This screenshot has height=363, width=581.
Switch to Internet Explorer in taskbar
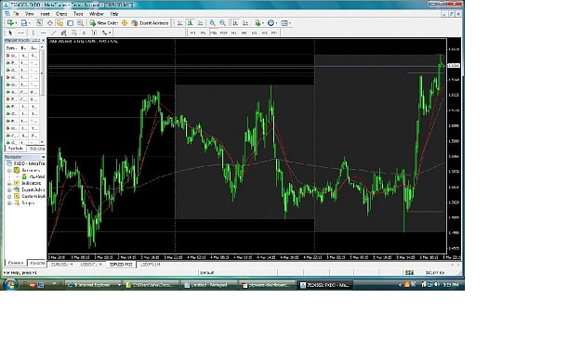93,285
